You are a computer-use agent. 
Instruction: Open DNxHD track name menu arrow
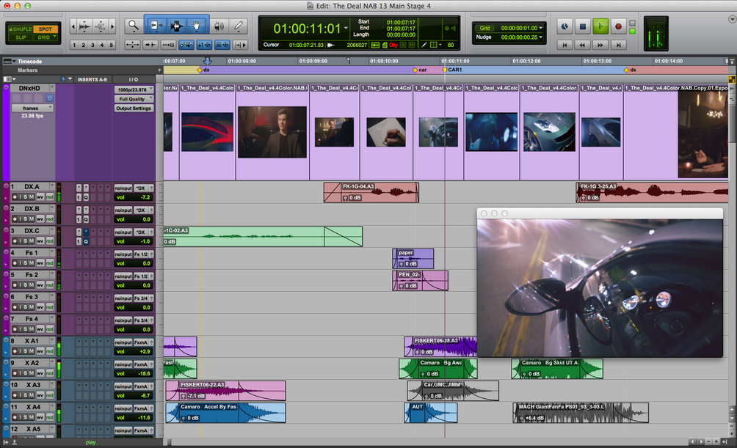(x=52, y=88)
